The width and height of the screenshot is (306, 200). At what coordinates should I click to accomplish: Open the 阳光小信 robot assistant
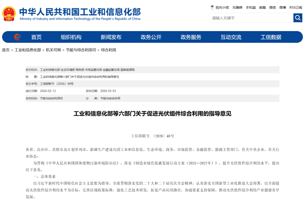pos(220,8)
